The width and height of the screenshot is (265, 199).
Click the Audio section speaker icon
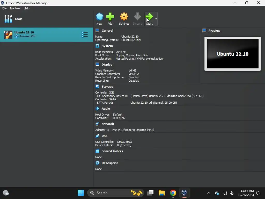pos(97,108)
